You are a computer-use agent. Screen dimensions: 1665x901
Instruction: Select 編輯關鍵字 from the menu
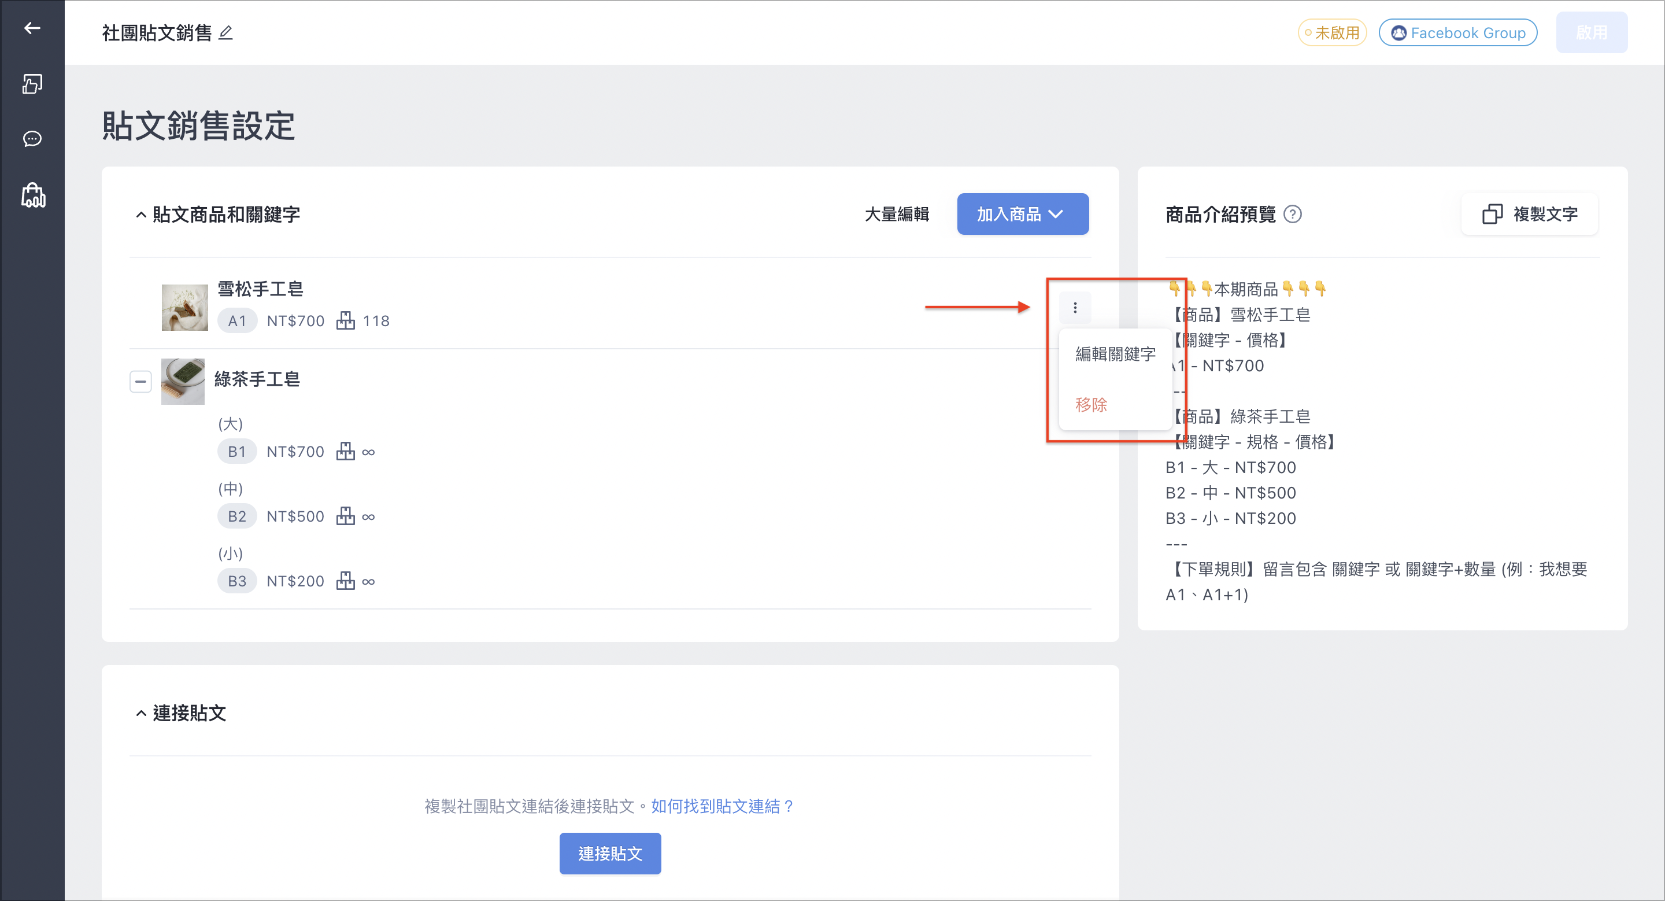1115,353
